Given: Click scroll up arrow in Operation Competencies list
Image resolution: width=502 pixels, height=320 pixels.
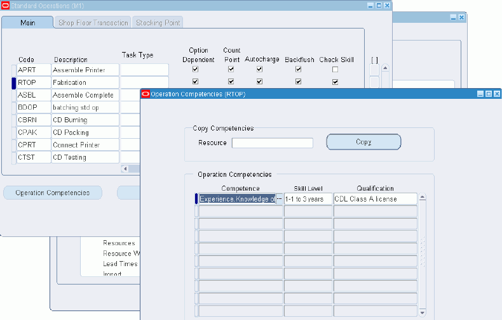Looking at the screenshot, I should pyautogui.click(x=423, y=197).
